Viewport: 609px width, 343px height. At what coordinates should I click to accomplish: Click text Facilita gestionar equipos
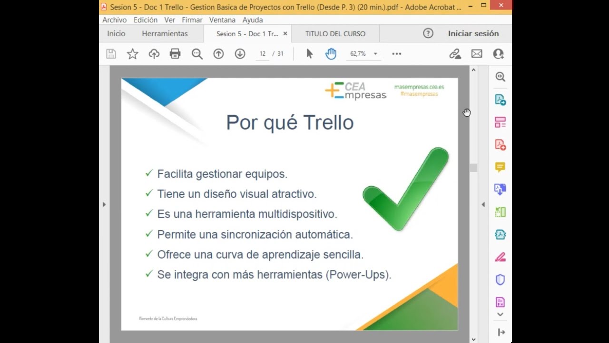point(222,174)
